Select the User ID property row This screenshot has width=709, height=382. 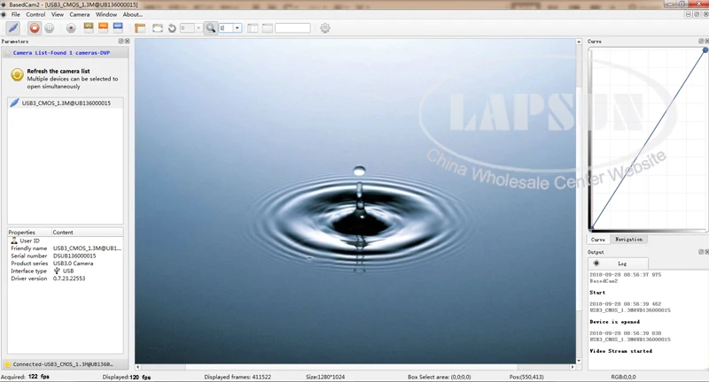[x=66, y=241]
